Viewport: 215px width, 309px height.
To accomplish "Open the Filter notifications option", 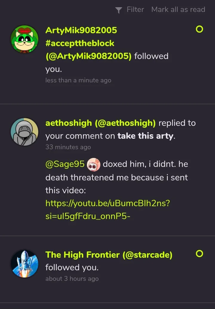I will click(135, 10).
